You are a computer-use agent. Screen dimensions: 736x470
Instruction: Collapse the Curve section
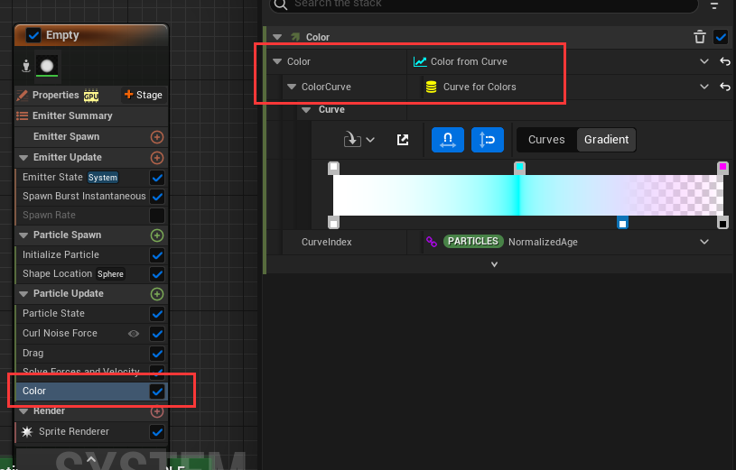(305, 110)
